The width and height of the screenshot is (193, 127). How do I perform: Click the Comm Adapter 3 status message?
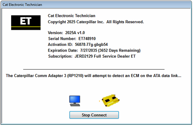click(93, 76)
